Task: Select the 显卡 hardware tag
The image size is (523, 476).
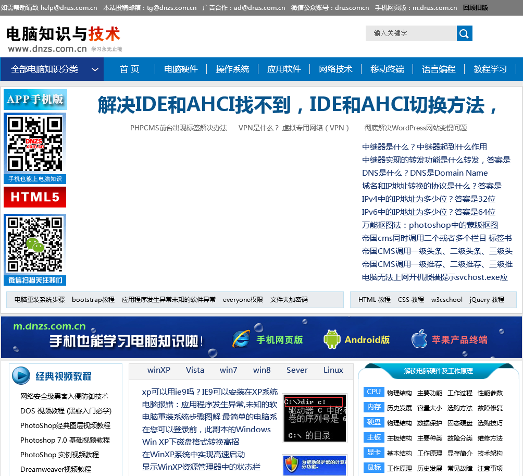Action: pos(374,453)
